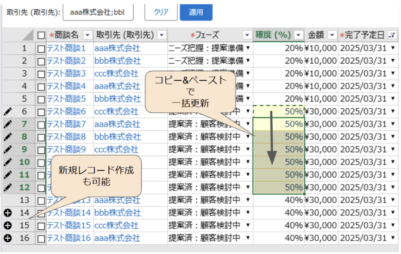Click the pencil edit icon on row 7

point(7,124)
